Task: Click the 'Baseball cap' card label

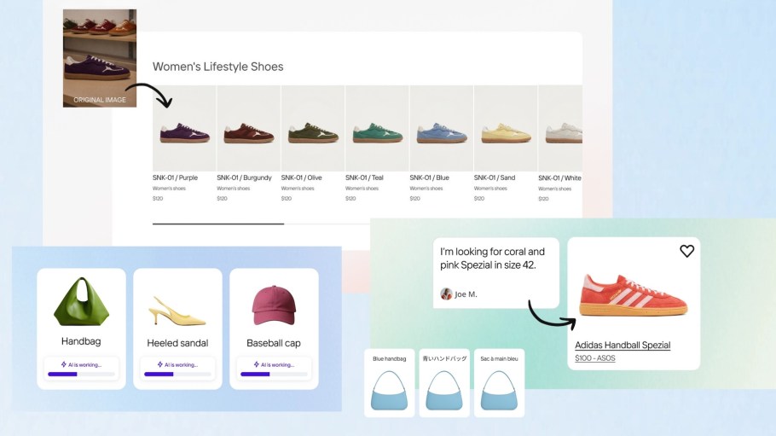Action: click(274, 343)
